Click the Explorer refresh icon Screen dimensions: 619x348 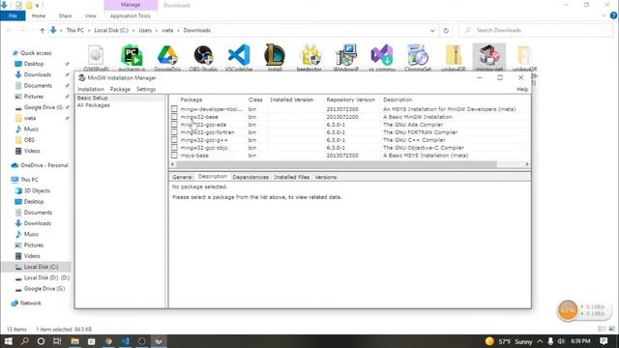coord(446,30)
